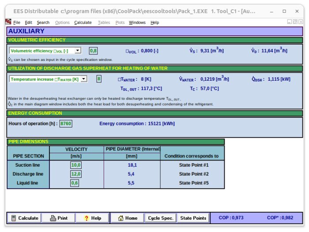Viewport: 309px width, 232px height.
Task: Minimize the inner Tool_C1 child window
Action: pos(289,22)
